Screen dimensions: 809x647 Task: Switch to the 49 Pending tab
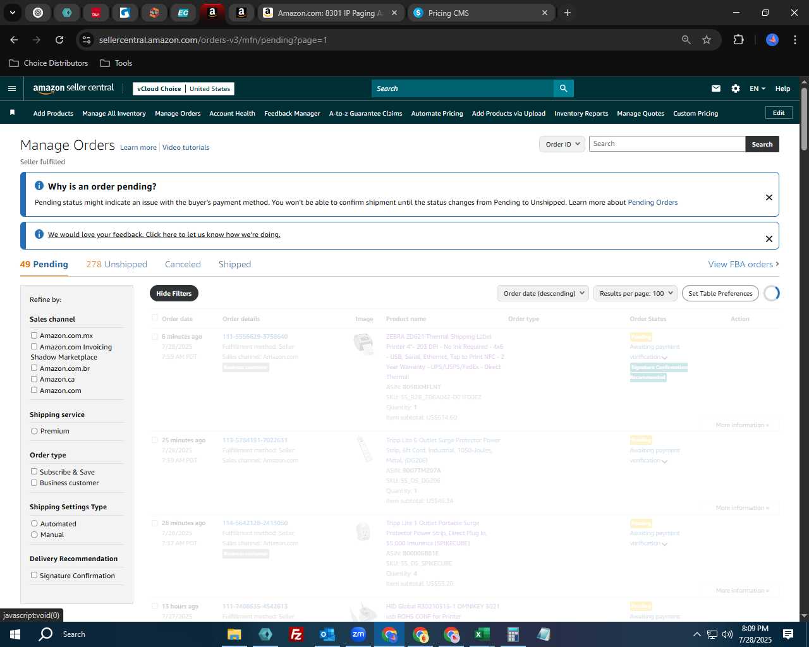point(44,264)
